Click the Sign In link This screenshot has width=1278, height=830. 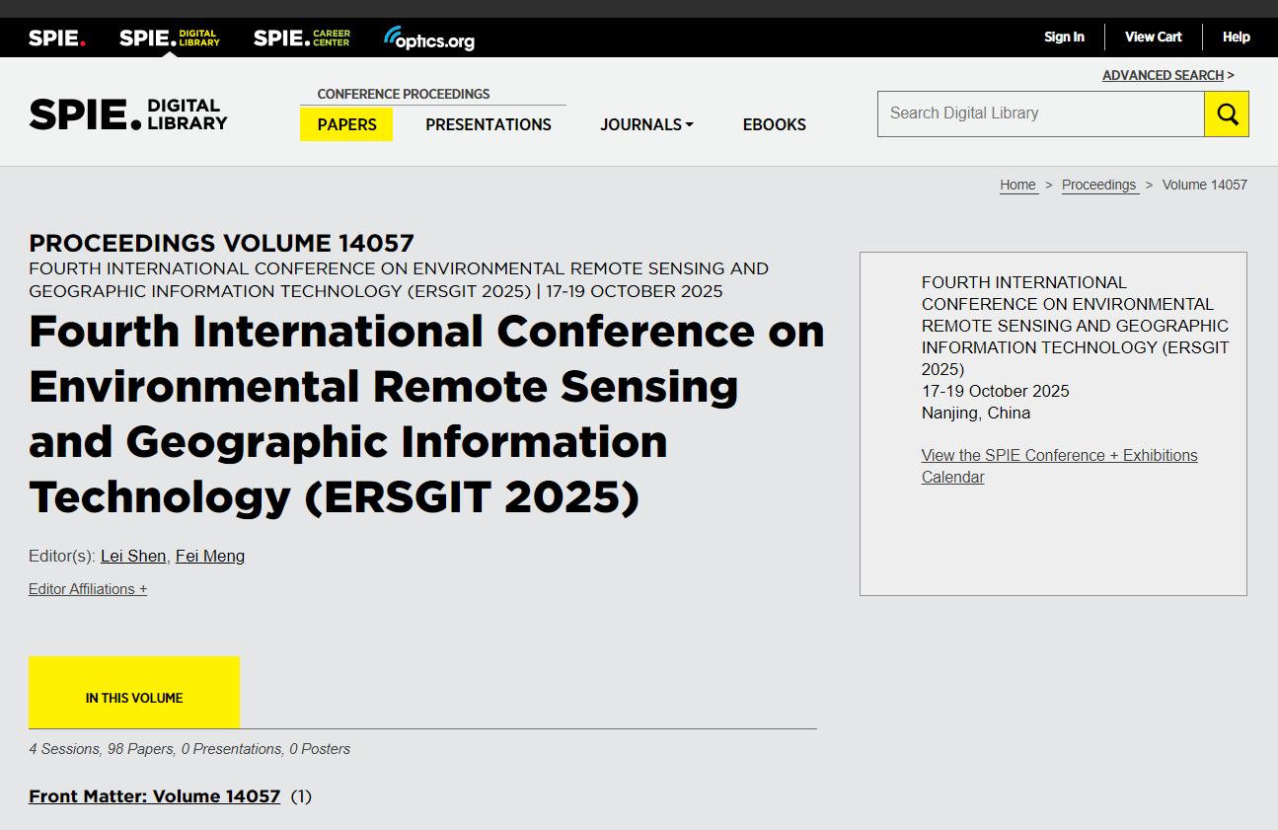1064,38
